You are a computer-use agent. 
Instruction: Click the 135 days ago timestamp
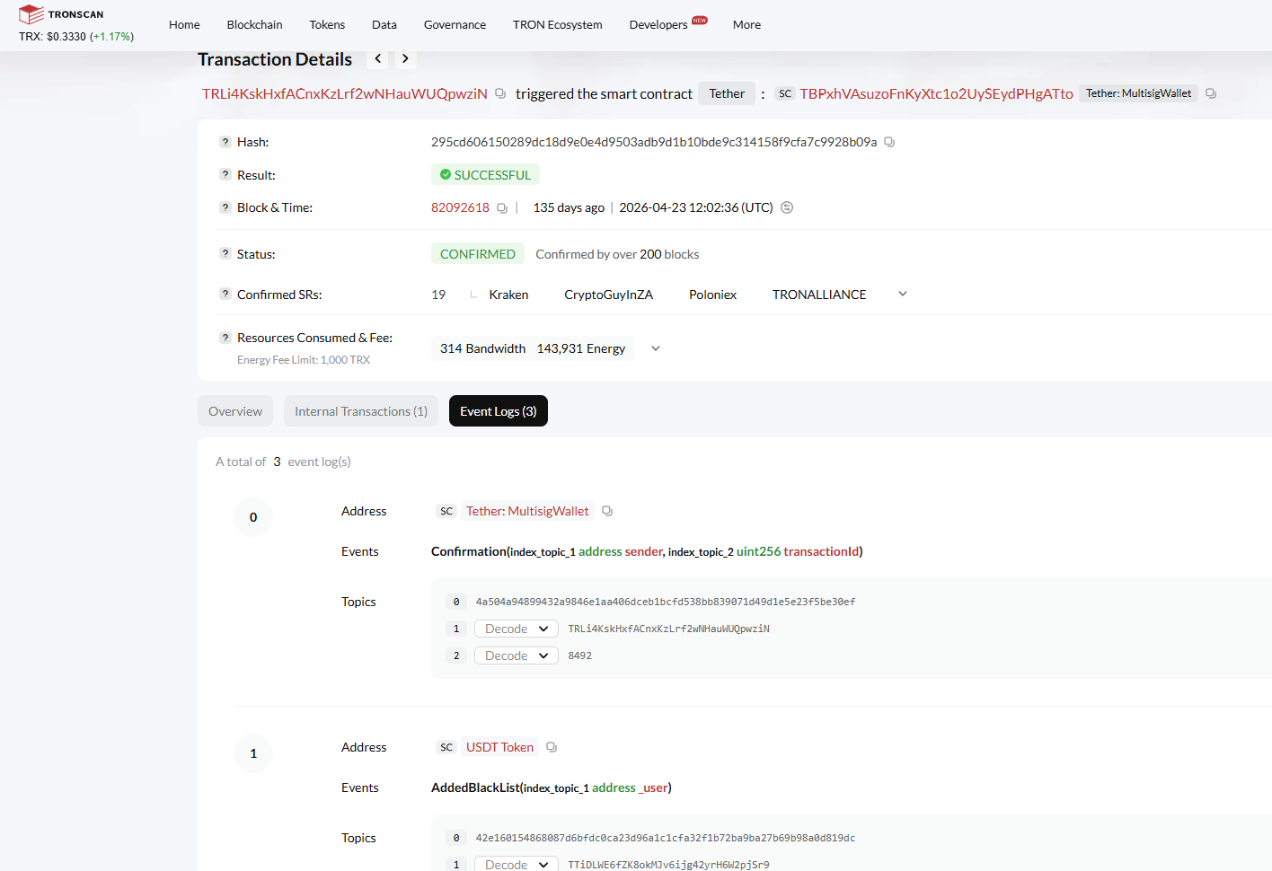tap(569, 207)
